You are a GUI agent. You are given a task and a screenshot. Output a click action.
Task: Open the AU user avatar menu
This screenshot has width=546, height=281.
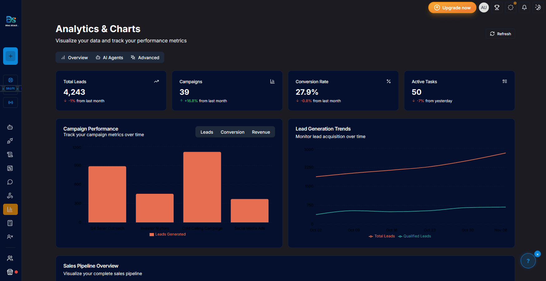[x=484, y=7]
